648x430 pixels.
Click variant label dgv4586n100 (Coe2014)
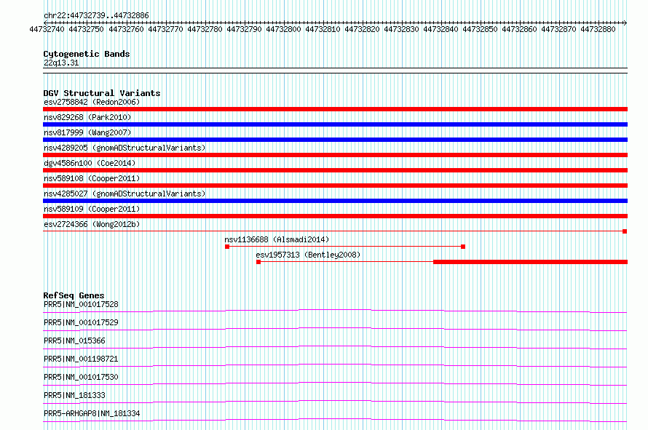click(x=90, y=163)
